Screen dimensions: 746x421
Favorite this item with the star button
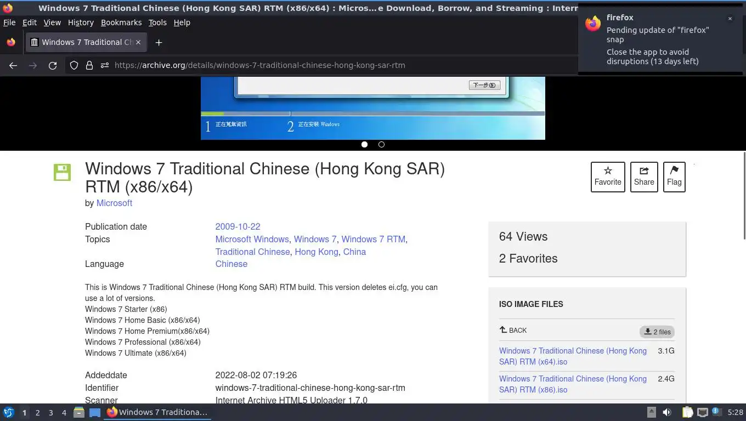tap(608, 177)
